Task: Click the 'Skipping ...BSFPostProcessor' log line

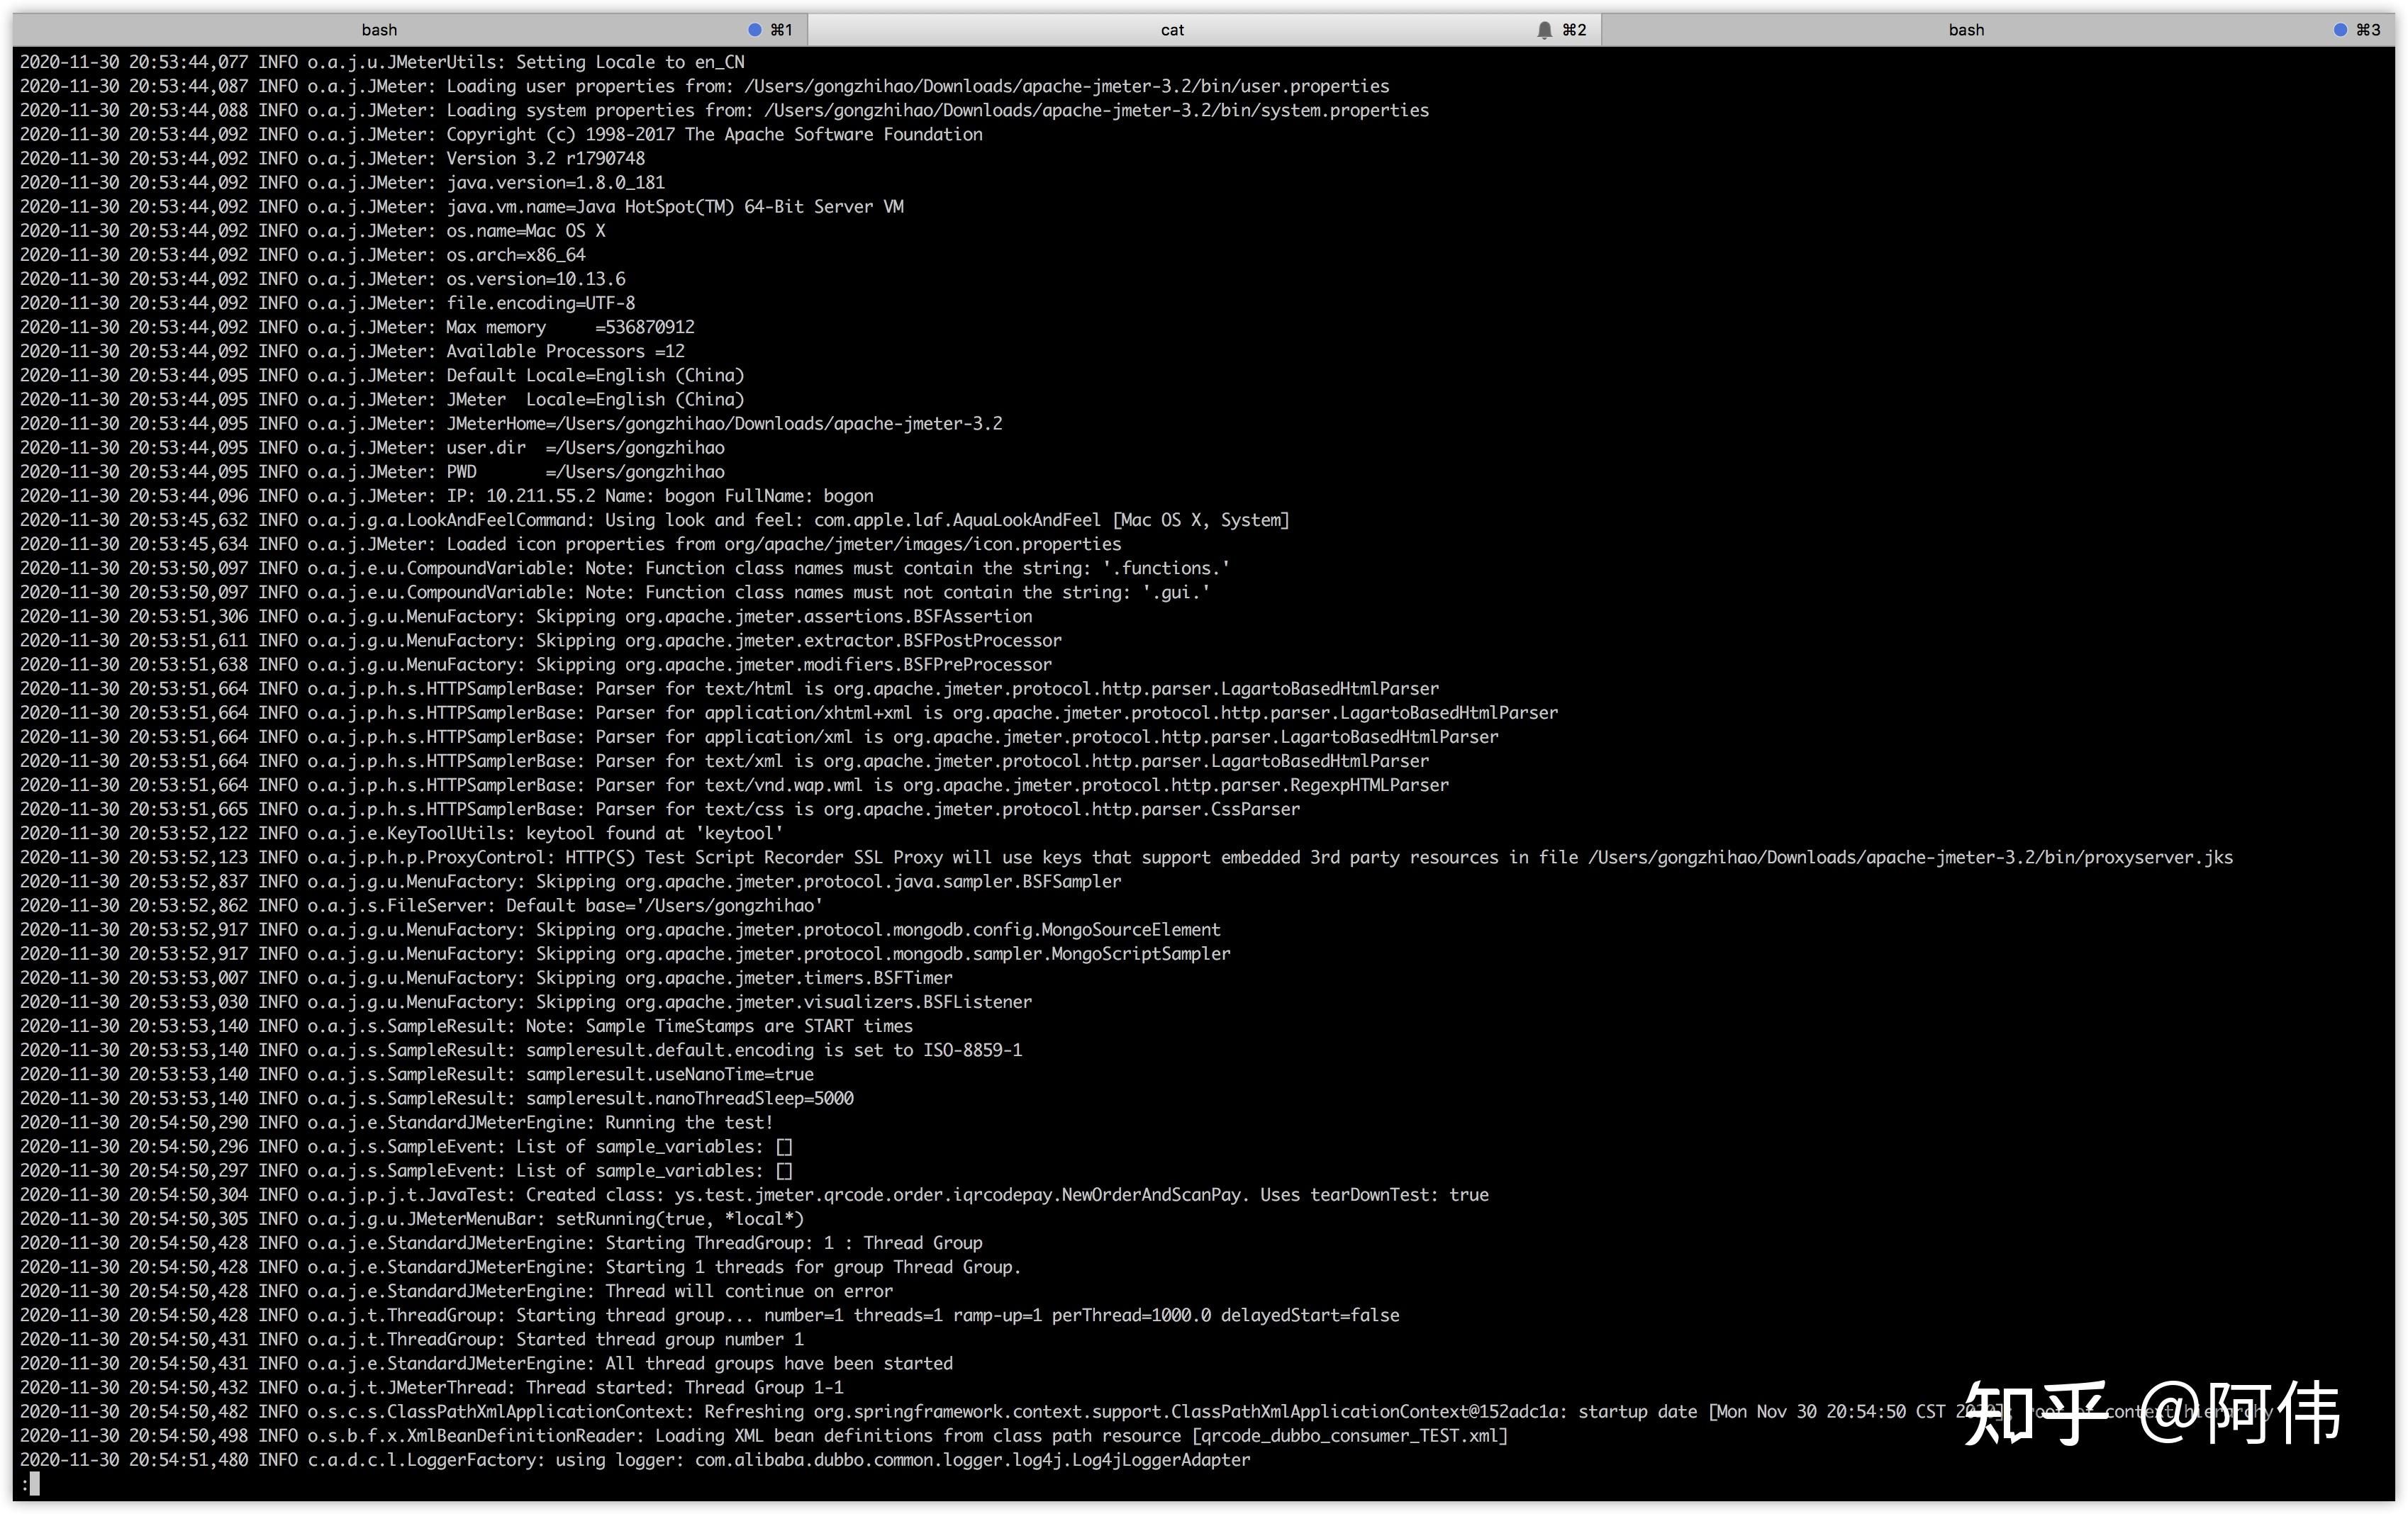Action: point(541,641)
